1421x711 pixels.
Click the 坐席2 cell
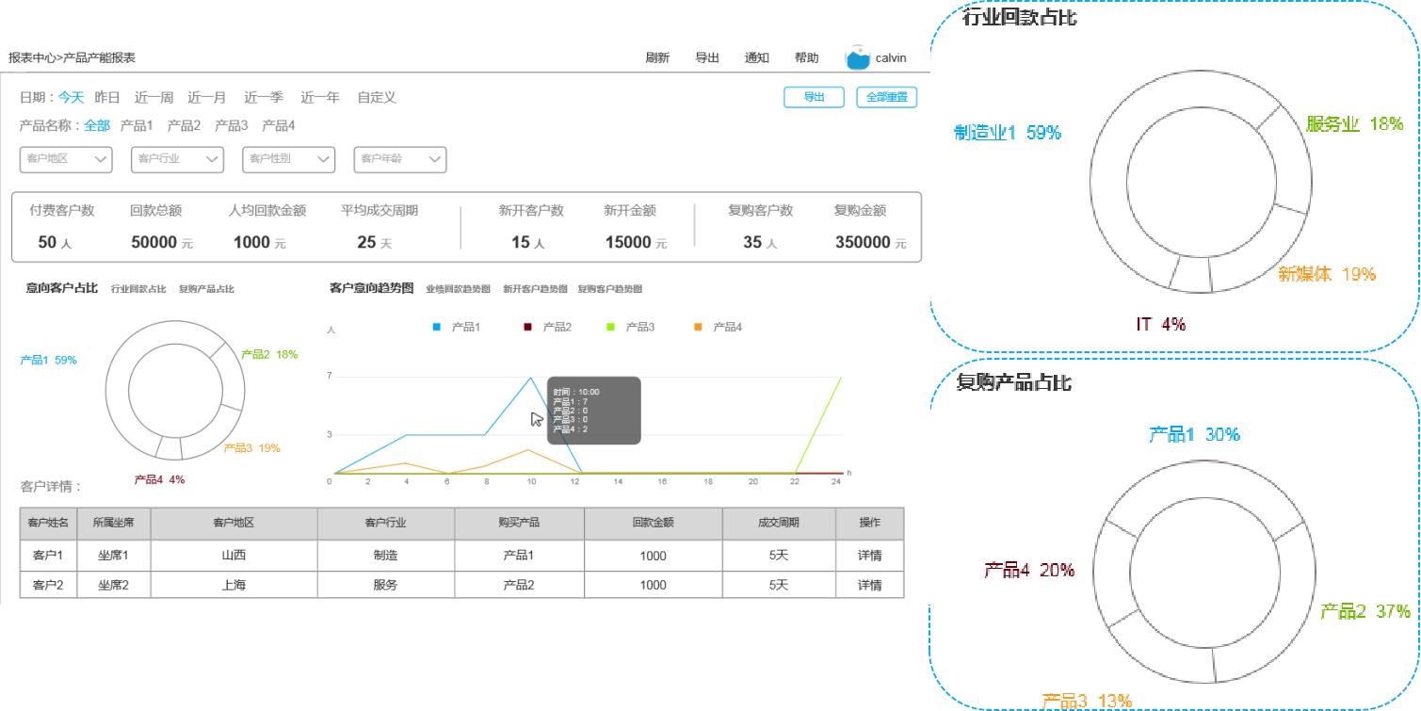(x=113, y=585)
